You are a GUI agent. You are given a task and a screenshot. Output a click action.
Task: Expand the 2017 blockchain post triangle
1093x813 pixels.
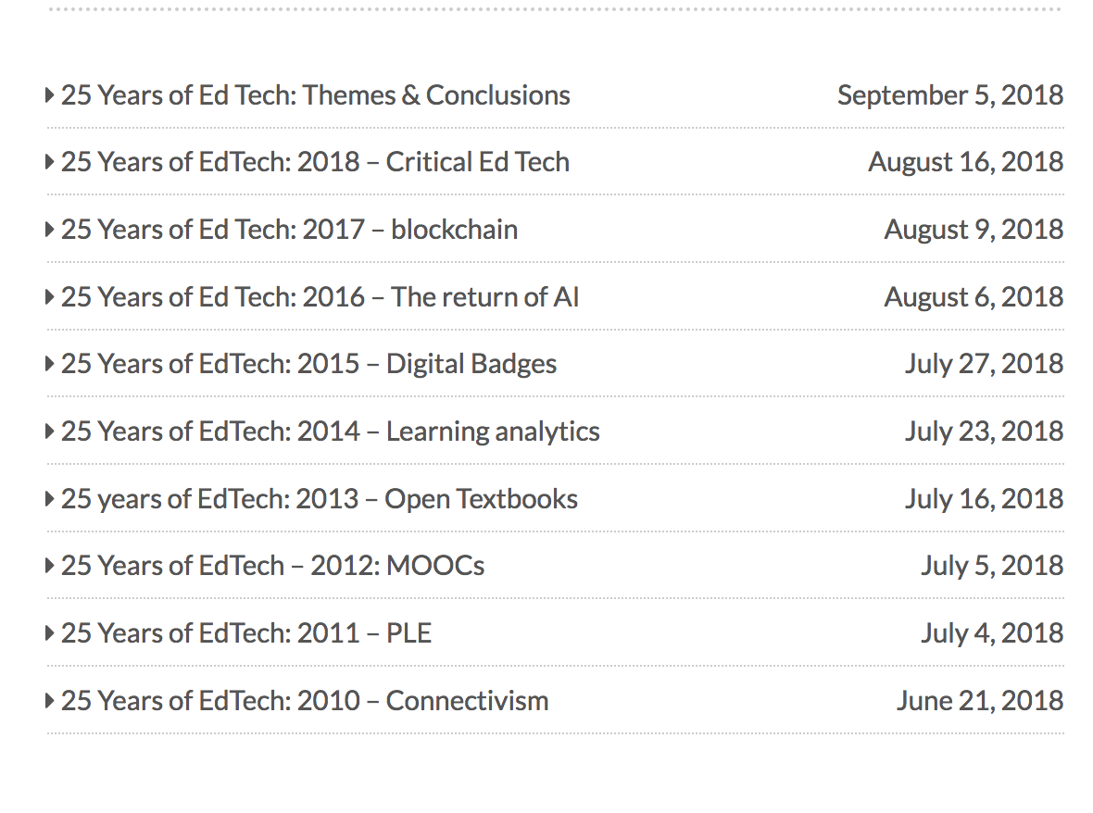point(49,230)
